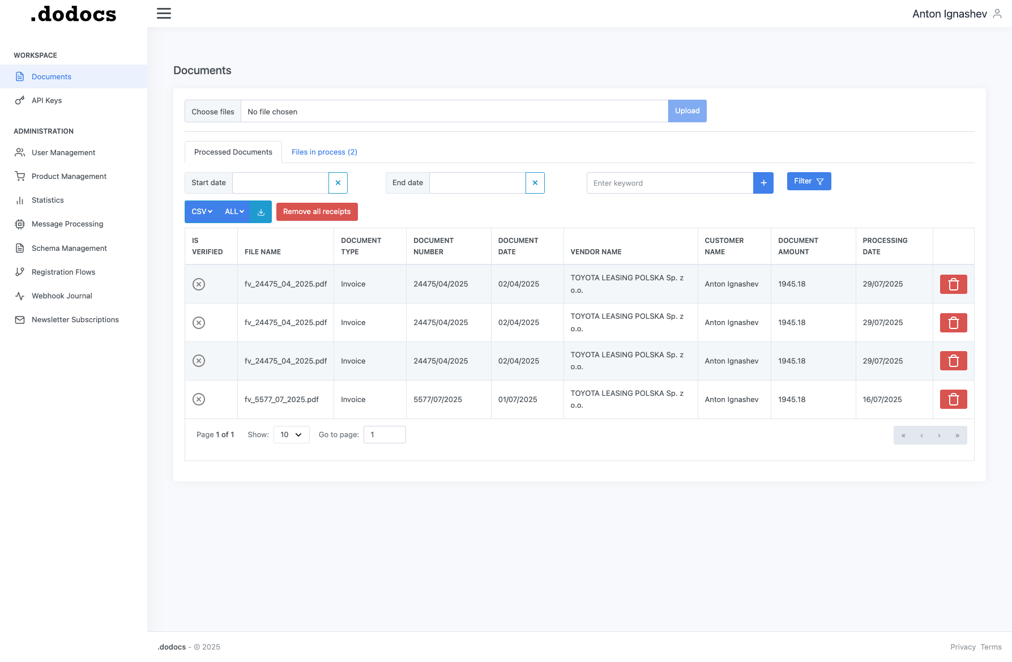The width and height of the screenshot is (1012, 662).
Task: Expand the Show rows-per-page dropdown
Action: pyautogui.click(x=291, y=435)
